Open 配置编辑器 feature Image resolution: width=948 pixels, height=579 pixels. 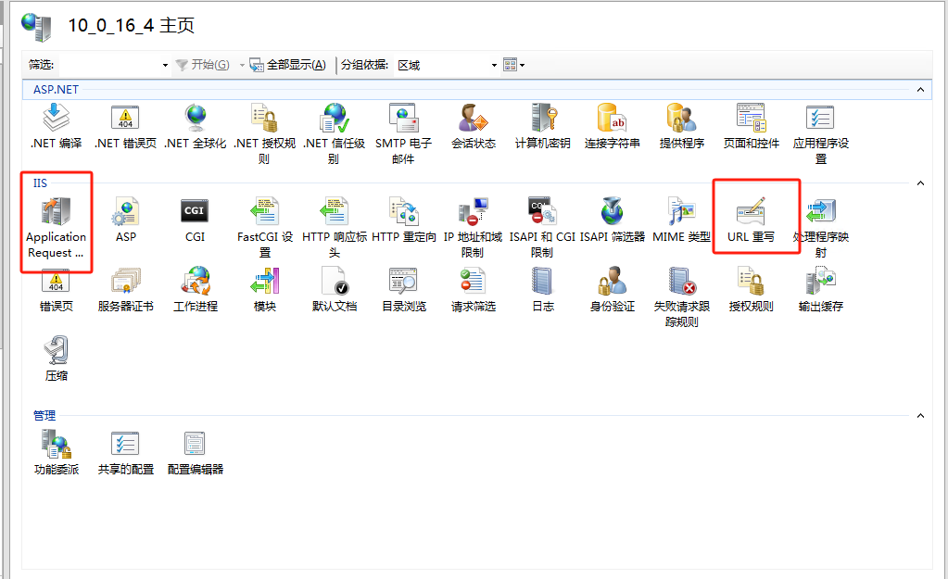click(196, 452)
